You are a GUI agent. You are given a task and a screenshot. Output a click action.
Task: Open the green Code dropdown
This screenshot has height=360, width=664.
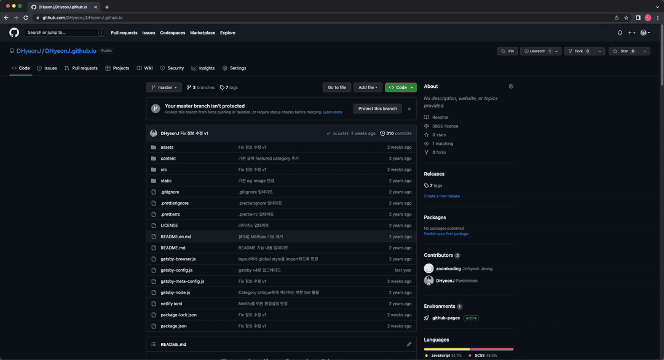point(401,88)
